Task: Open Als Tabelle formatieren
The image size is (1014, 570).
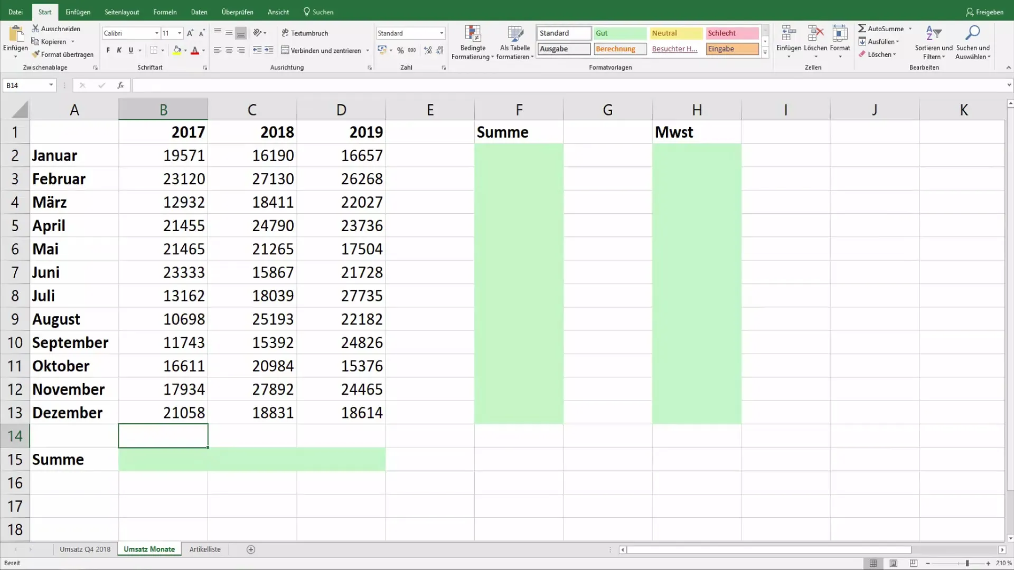Action: [x=515, y=42]
